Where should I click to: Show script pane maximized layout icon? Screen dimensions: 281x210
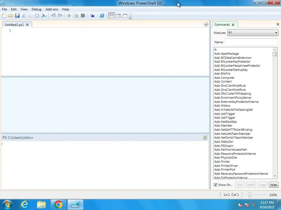pyautogui.click(x=125, y=16)
